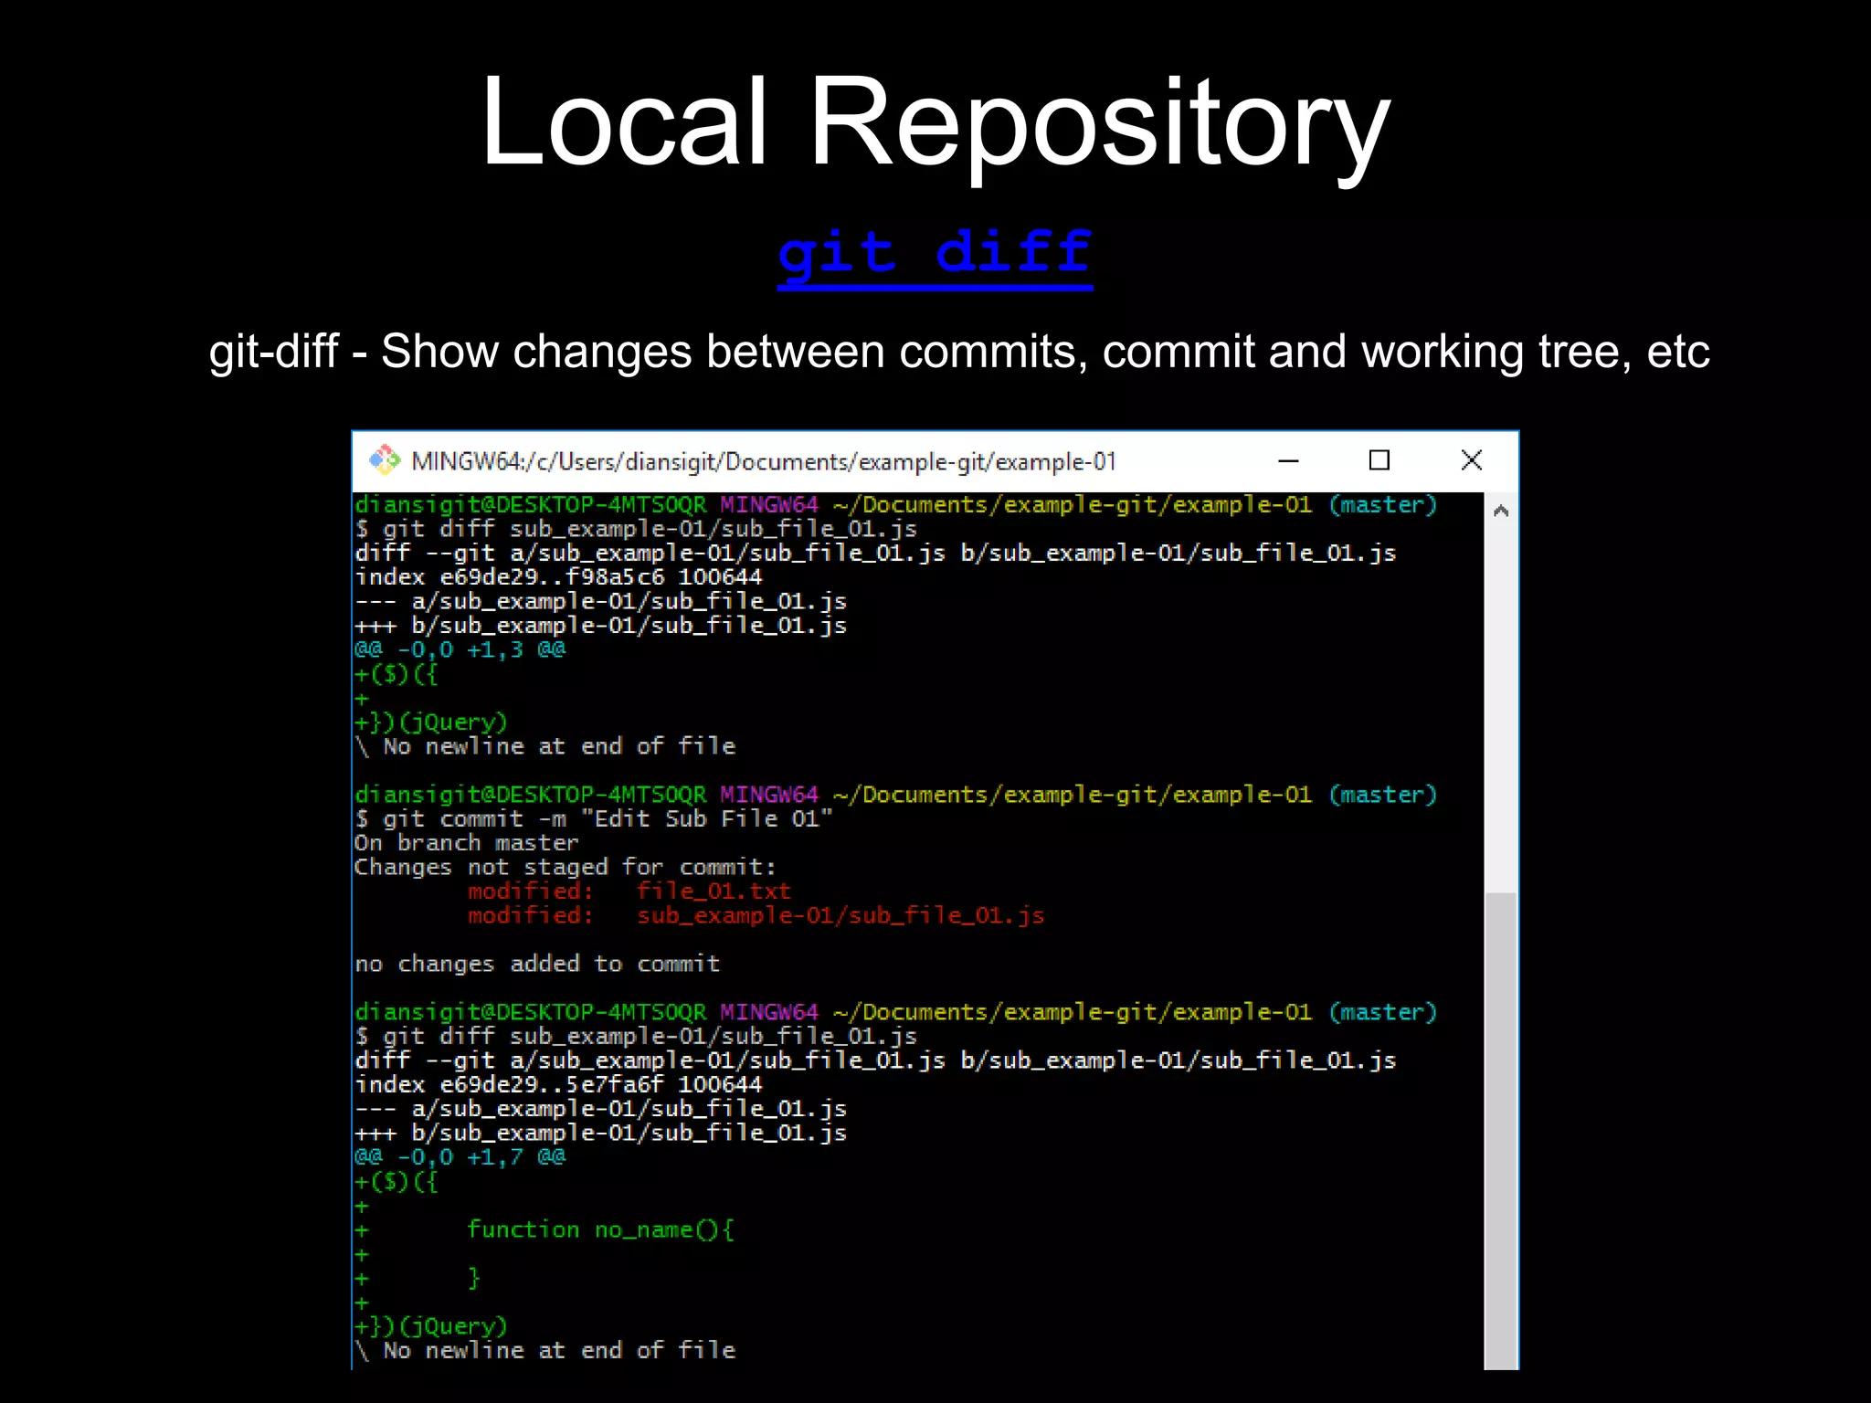Click the Git Bash icon in title bar
Screen dimensions: 1871x1403
(385, 460)
